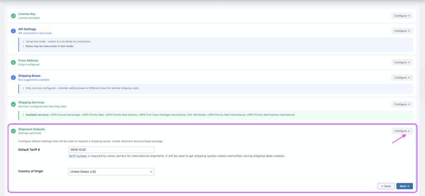Image resolution: width=425 pixels, height=196 pixels.
Task: Click the API Settings blue info icon
Action: [13, 31]
